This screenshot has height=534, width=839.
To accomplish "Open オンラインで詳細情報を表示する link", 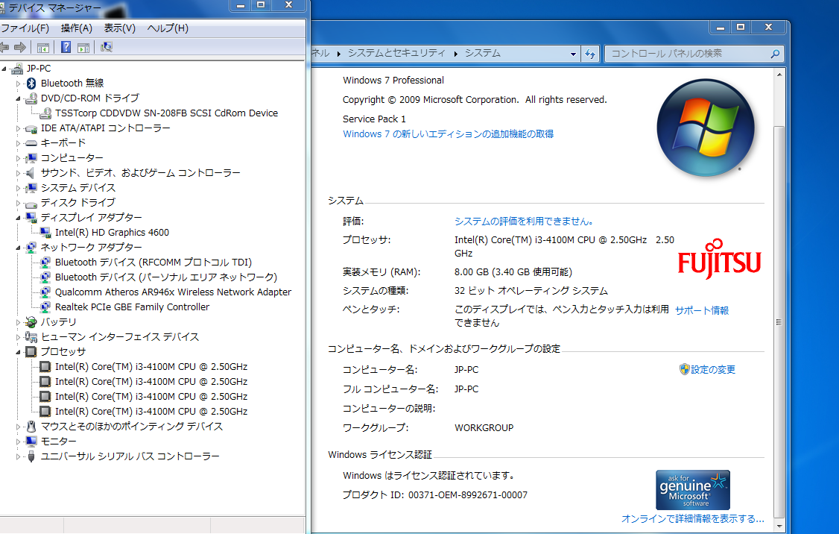I will [x=692, y=518].
